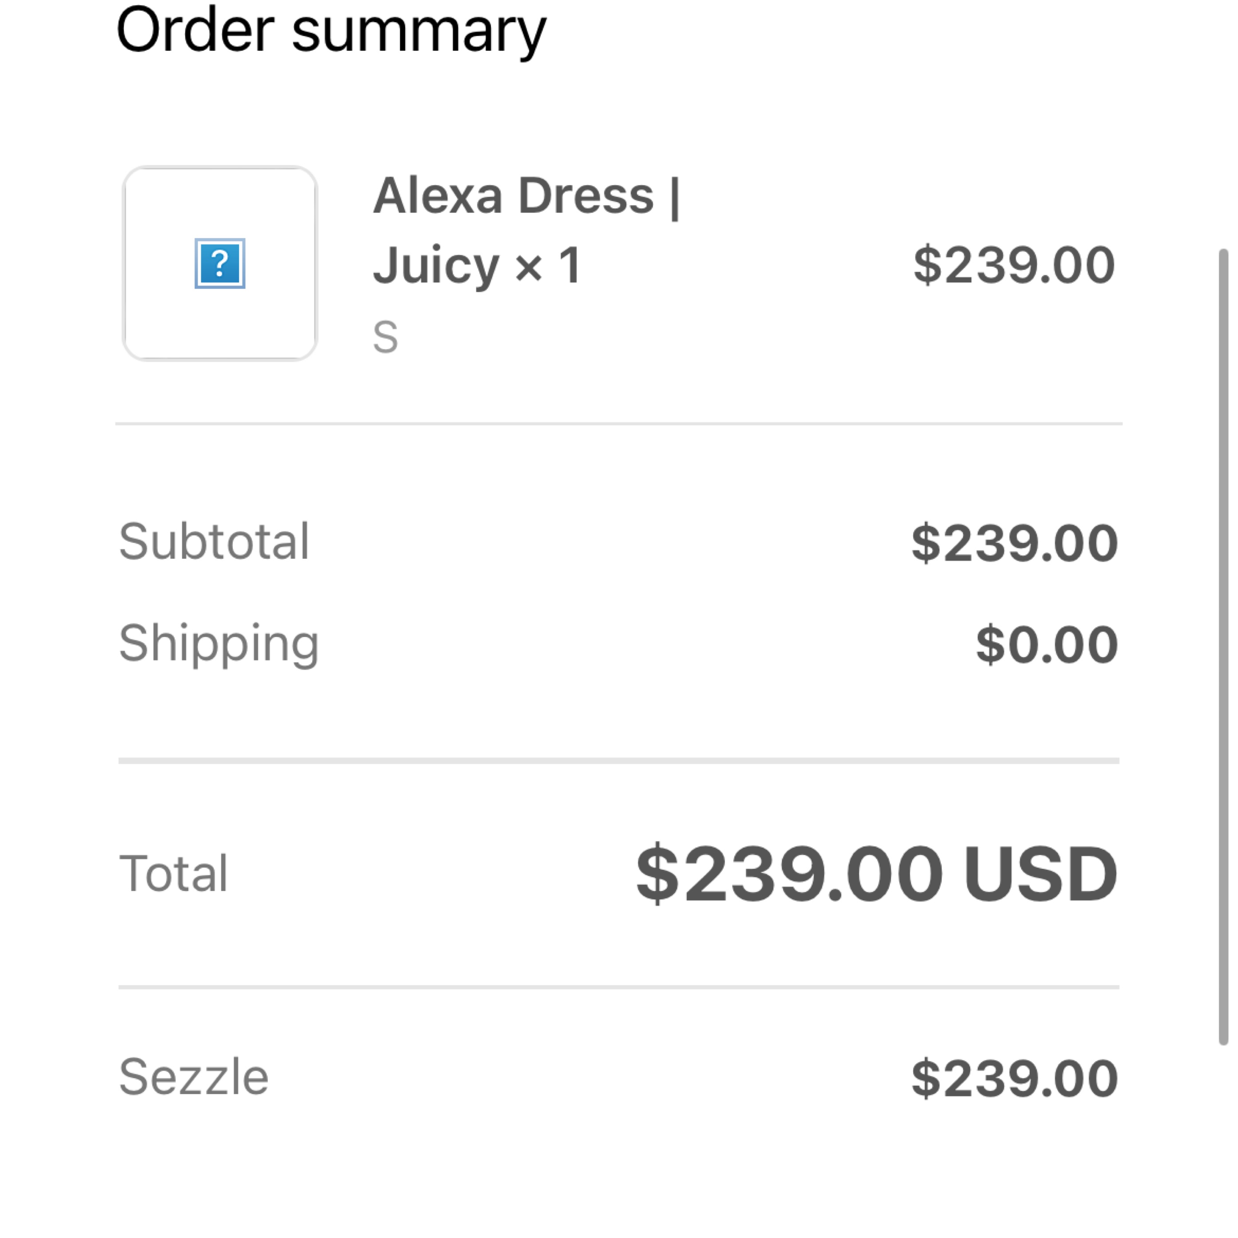Click the USD currency code

[x=1040, y=873]
